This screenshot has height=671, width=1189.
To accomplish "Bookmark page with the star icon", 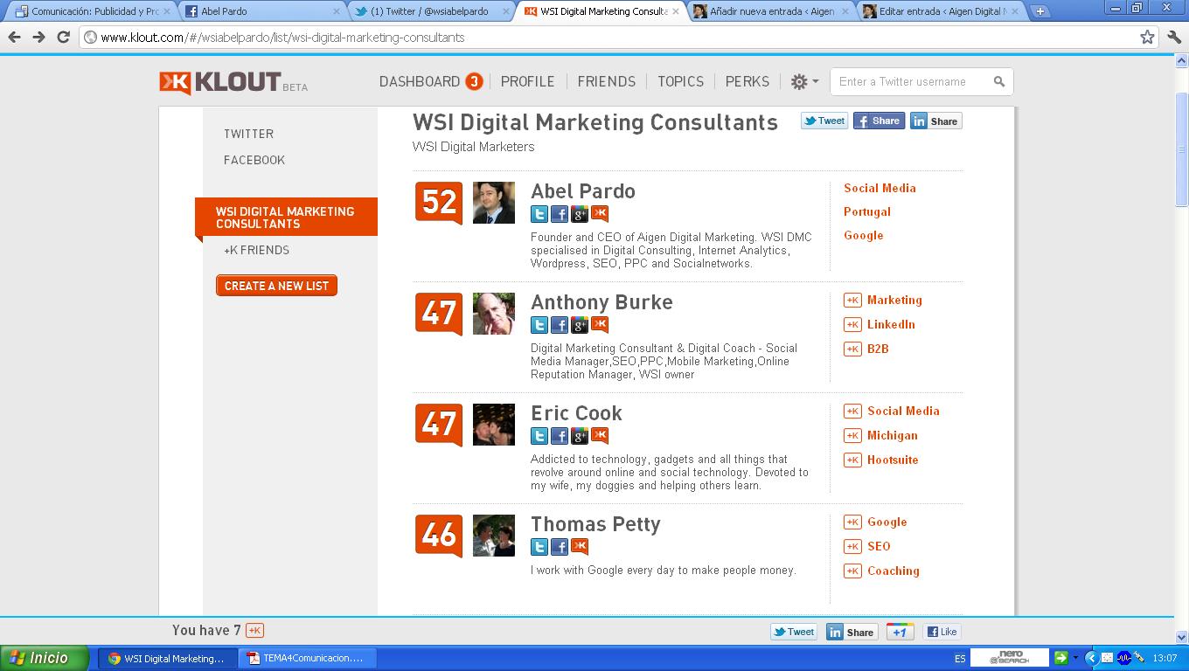I will [x=1147, y=37].
